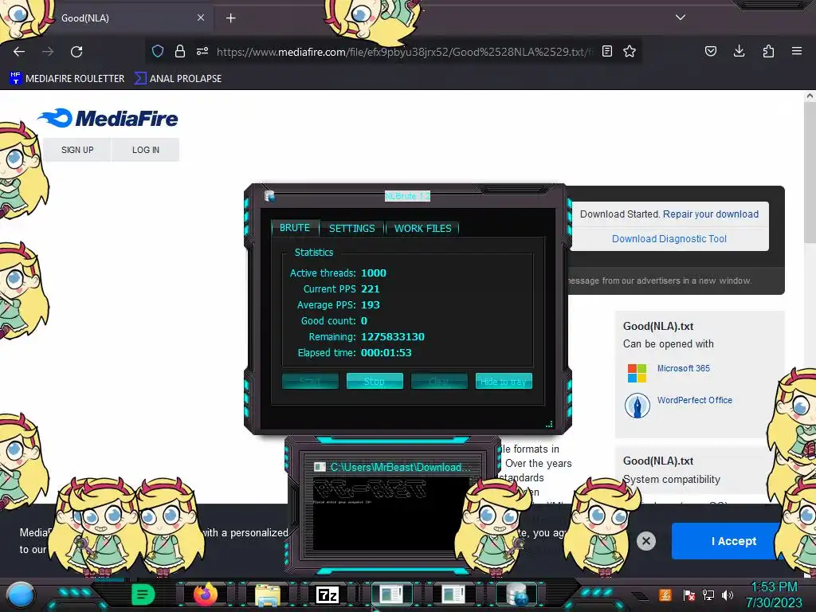Click the Average PPS value 193

tap(370, 305)
